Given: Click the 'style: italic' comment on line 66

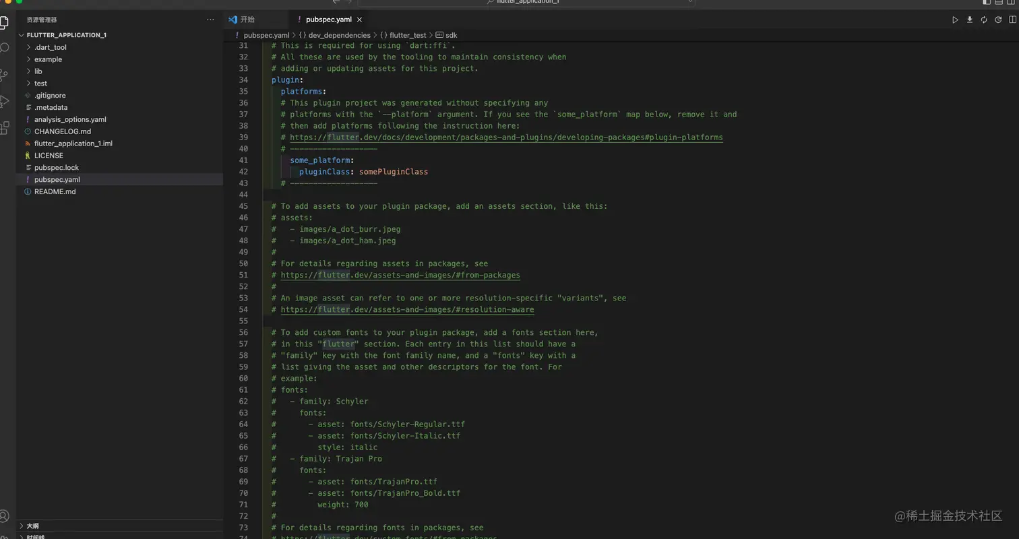Looking at the screenshot, I should [x=347, y=447].
